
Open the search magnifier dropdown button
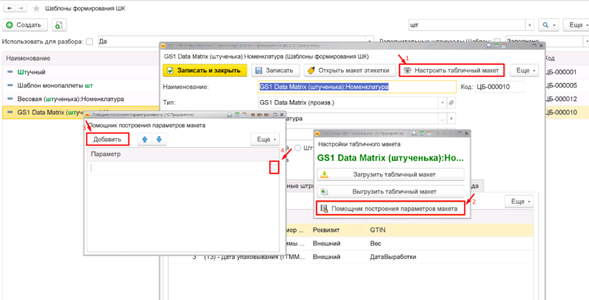[x=549, y=25]
